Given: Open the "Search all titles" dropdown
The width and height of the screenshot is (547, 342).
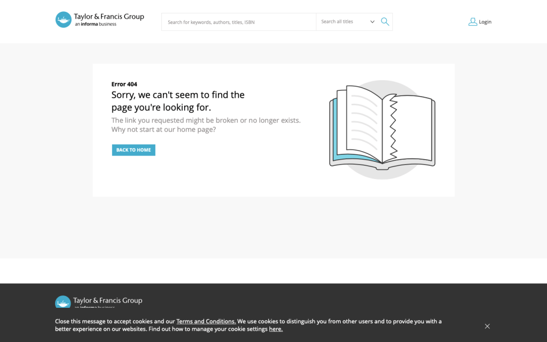Looking at the screenshot, I should [342, 22].
